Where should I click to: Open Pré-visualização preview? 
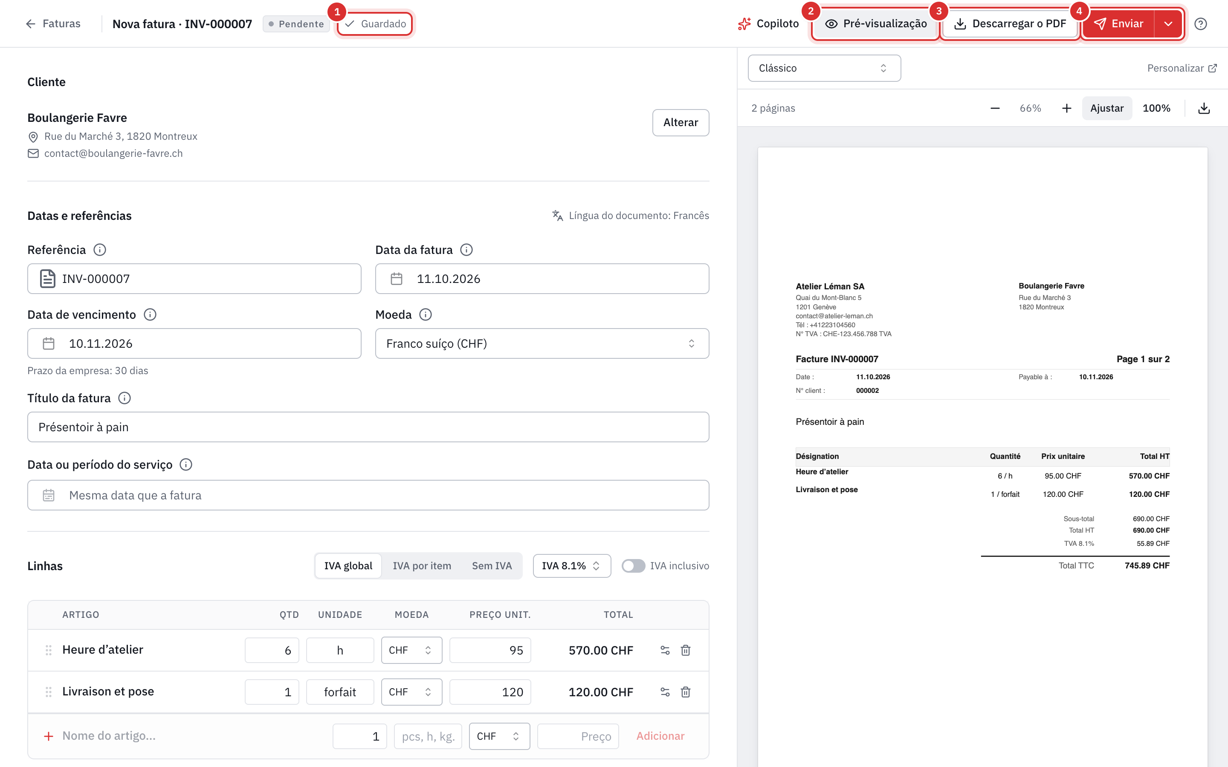coord(875,24)
